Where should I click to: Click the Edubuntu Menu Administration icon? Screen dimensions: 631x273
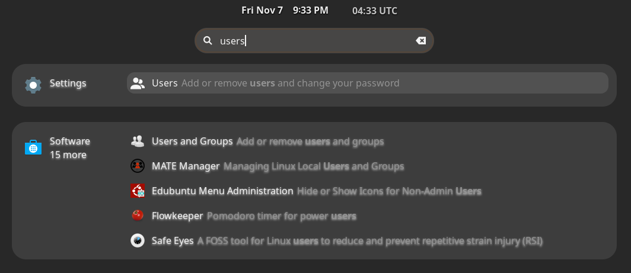click(x=138, y=191)
